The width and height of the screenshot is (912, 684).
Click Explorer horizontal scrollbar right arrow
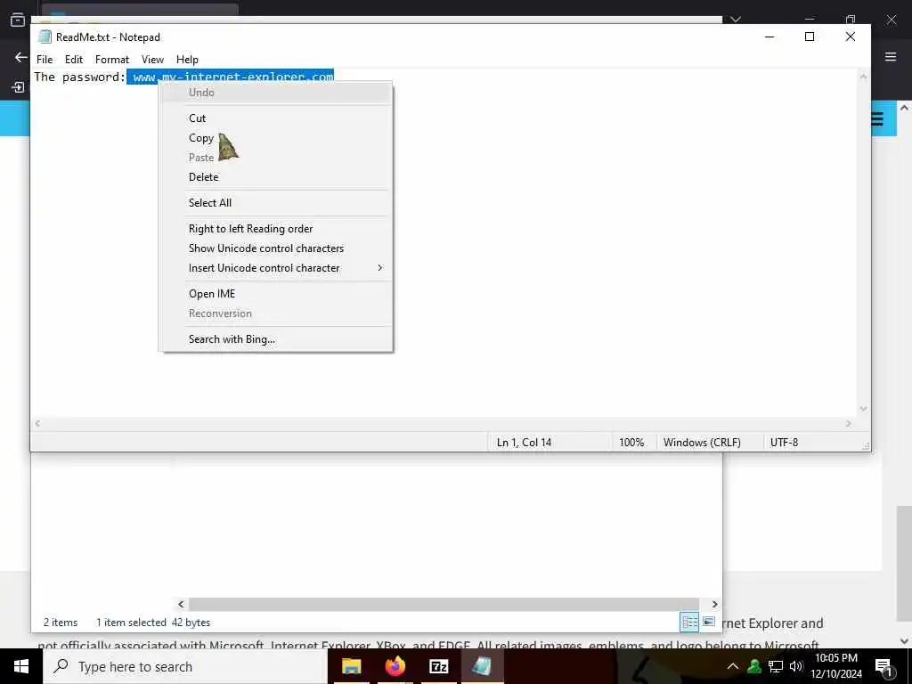click(715, 605)
